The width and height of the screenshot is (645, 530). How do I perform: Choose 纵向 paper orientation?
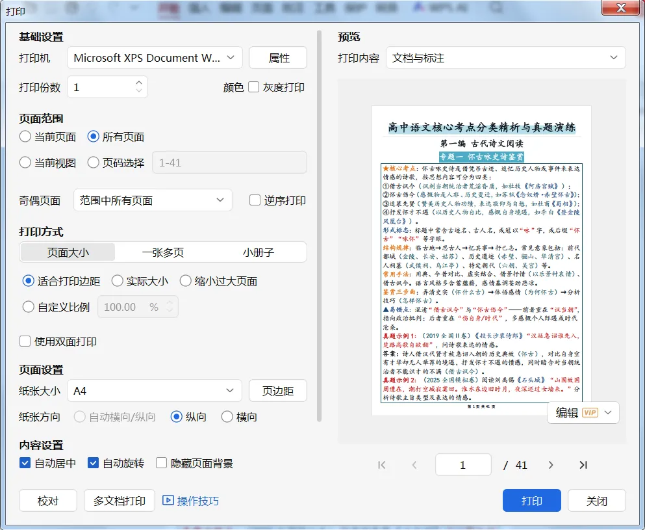(177, 417)
